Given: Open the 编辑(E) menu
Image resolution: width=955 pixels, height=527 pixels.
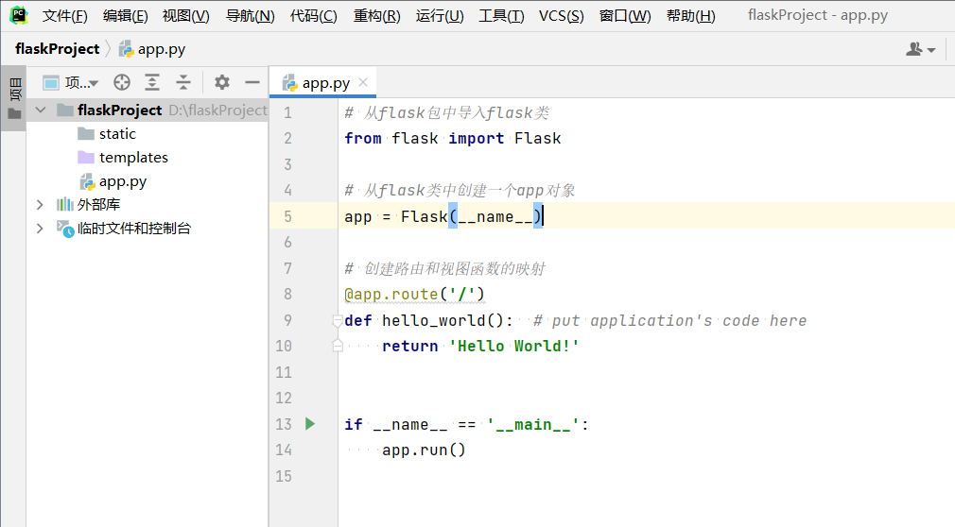Looking at the screenshot, I should point(125,16).
